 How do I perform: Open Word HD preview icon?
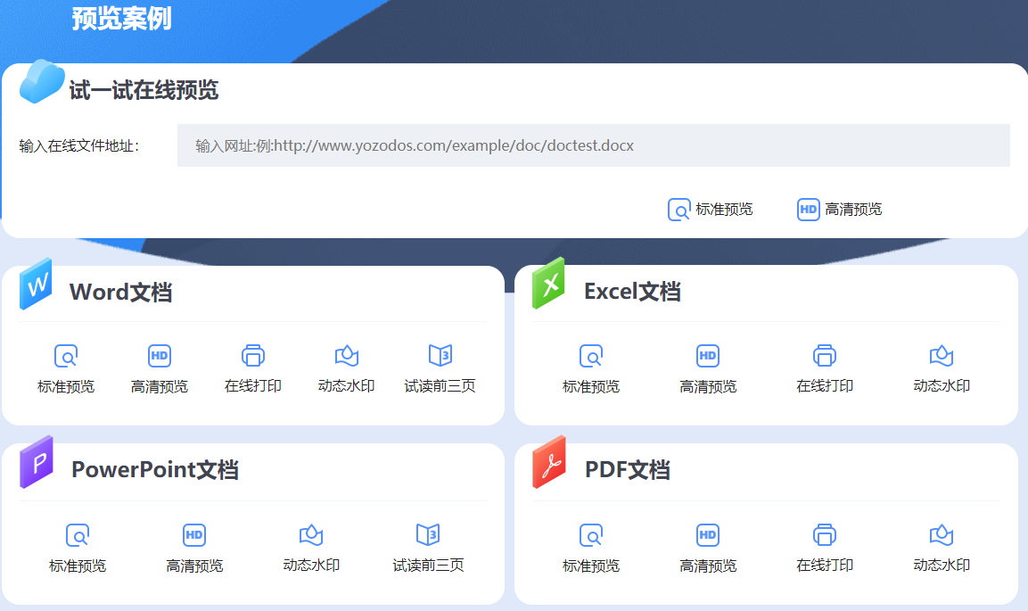click(x=160, y=356)
